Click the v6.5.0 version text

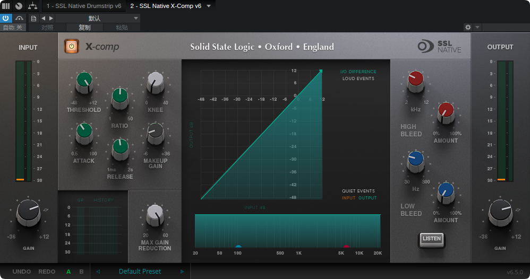click(x=515, y=272)
